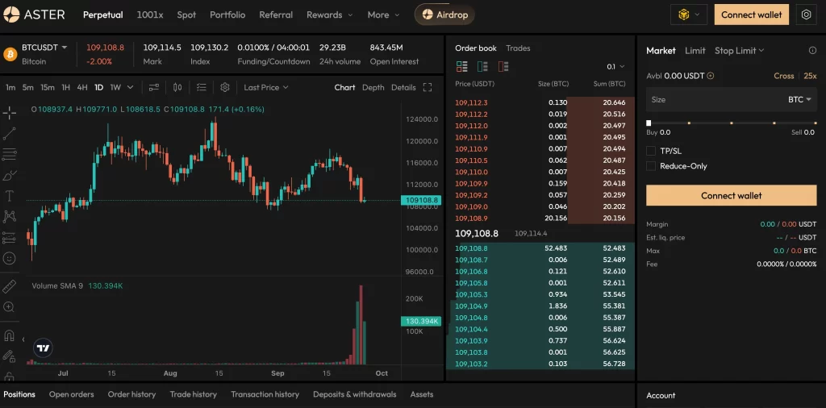826x408 pixels.
Task: Click the Cross margin mode link
Action: [784, 76]
